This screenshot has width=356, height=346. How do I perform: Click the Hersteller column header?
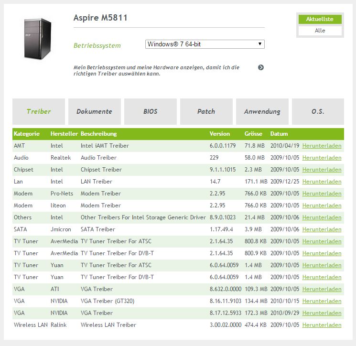pos(64,134)
